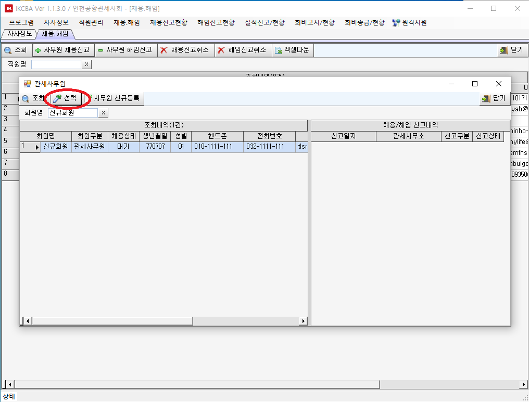
Task: Click 사무원 신규등록 toolbar button
Action: 113,98
